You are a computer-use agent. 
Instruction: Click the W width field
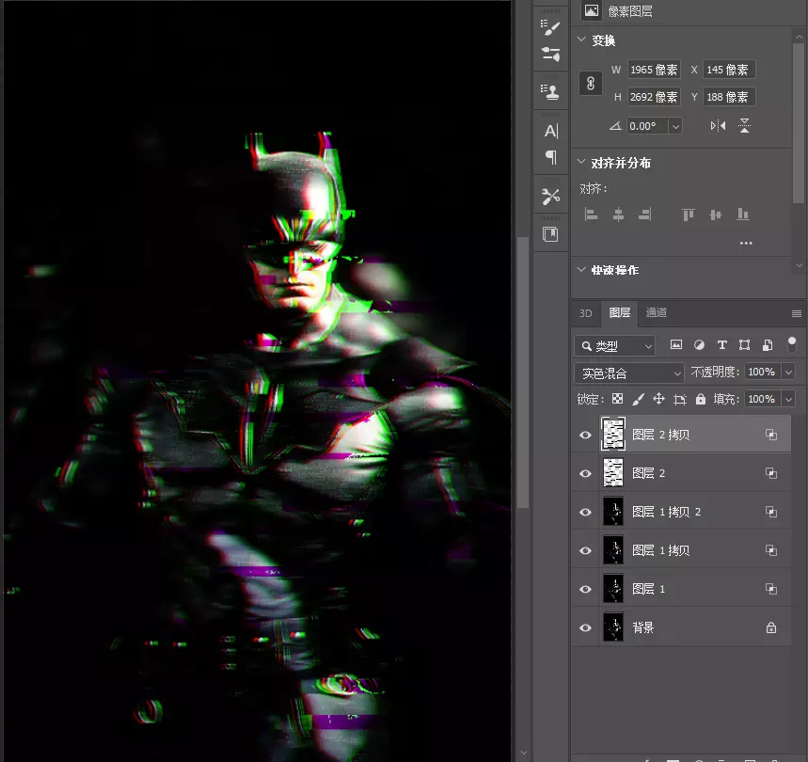654,70
